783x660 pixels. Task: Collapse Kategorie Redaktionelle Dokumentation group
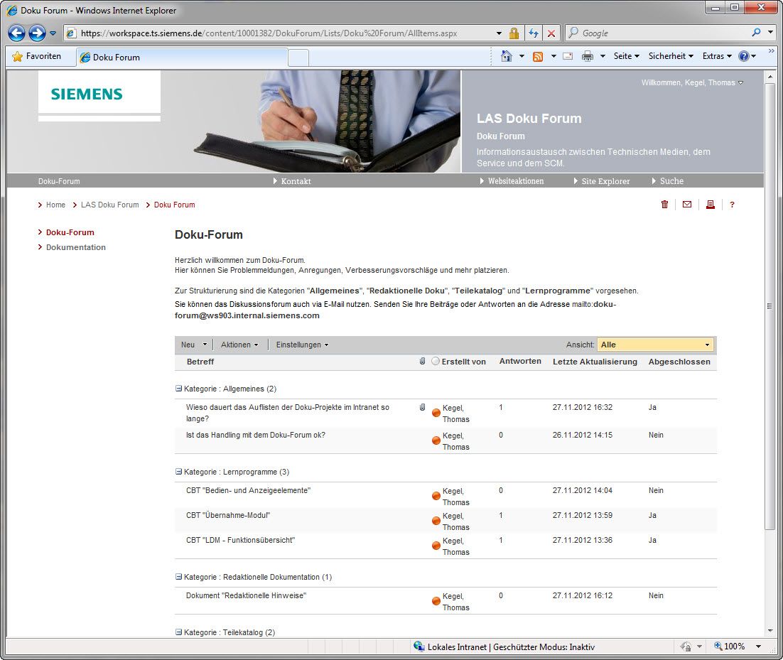(x=179, y=577)
